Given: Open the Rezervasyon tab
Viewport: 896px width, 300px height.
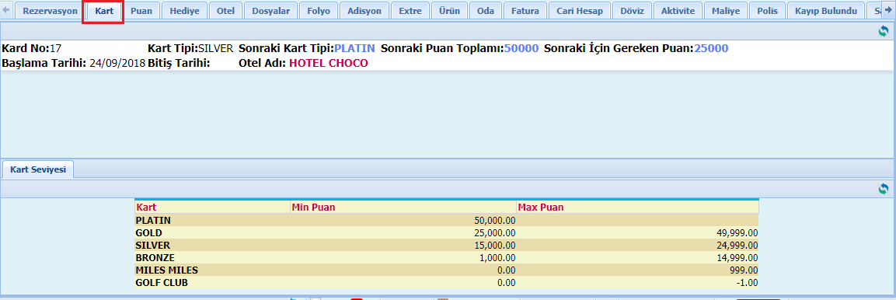Looking at the screenshot, I should [50, 11].
